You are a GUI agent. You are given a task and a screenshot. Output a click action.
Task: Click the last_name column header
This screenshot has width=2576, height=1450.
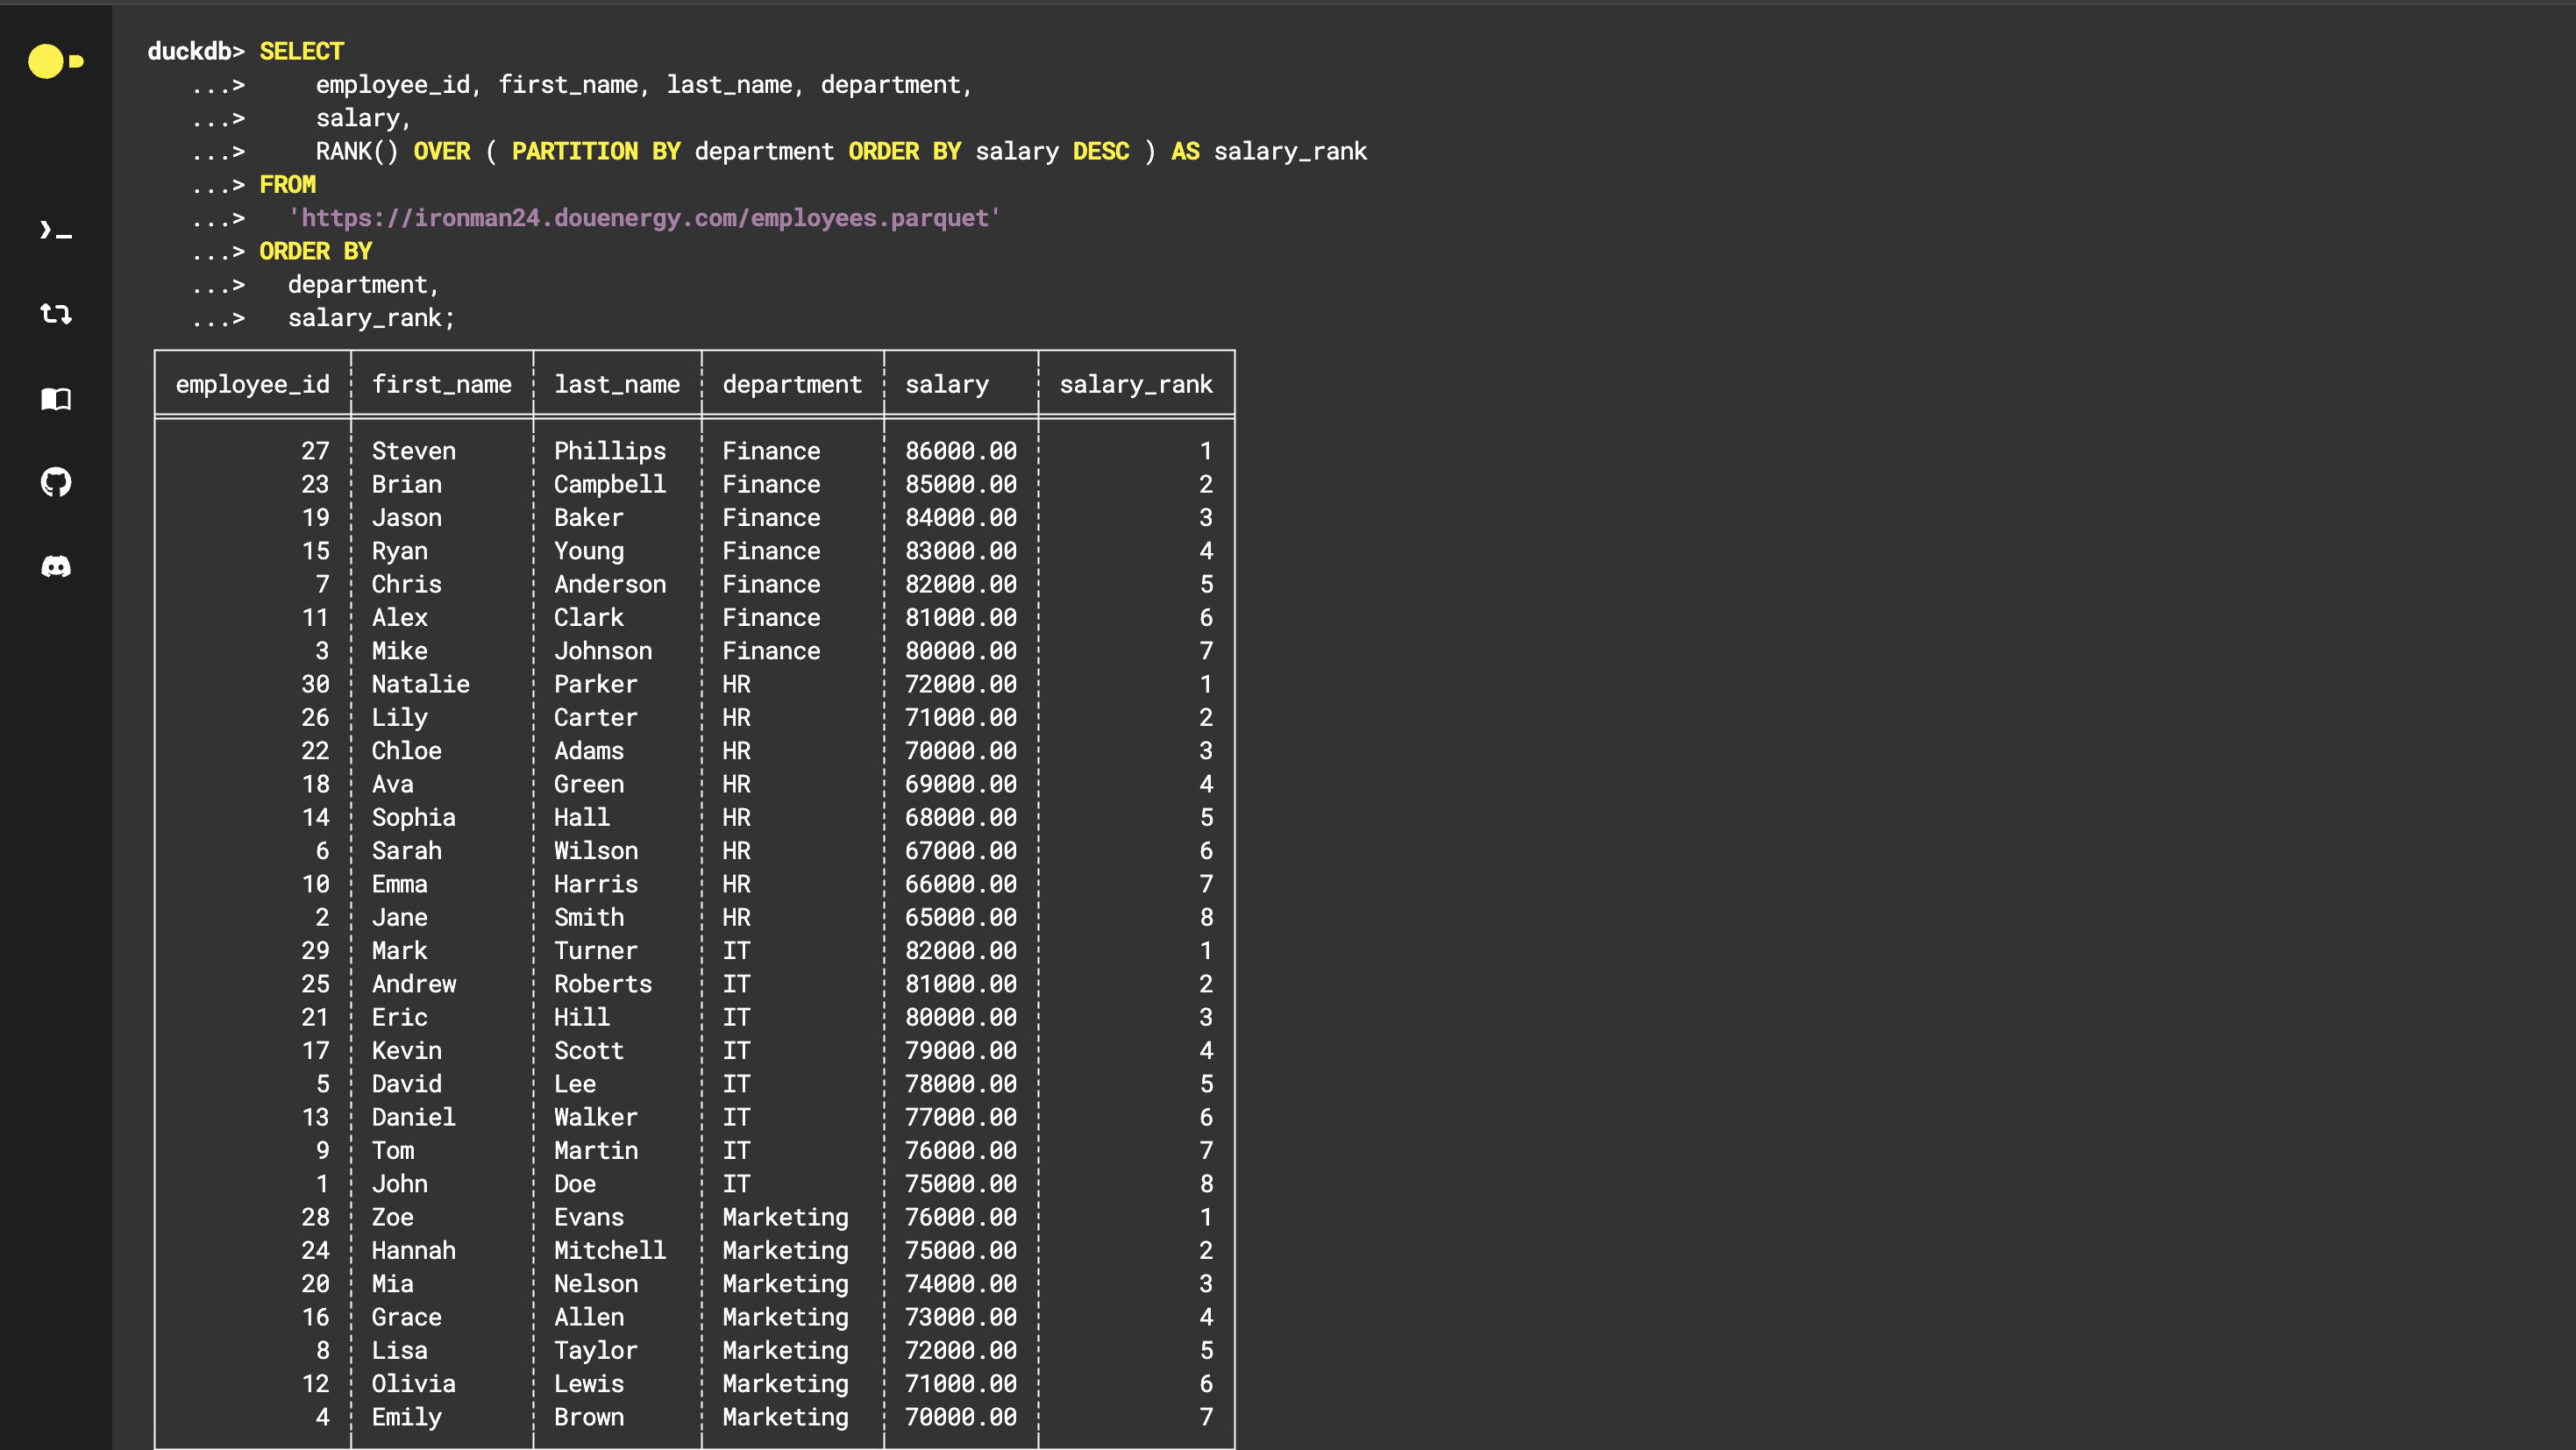point(617,384)
